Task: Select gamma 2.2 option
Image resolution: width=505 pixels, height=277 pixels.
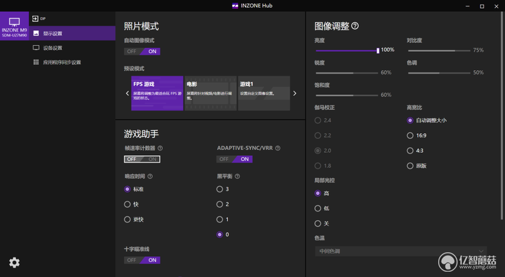Action: [x=318, y=135]
